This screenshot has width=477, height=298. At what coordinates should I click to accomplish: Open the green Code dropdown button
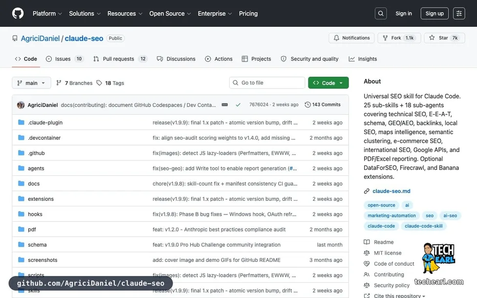tap(328, 83)
